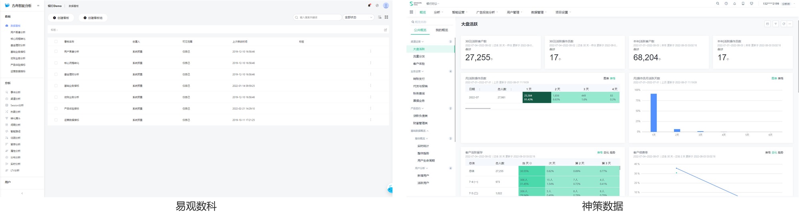Click the filter icon beside 大盘活跃 title
This screenshot has height=212, width=799.
coord(775,24)
